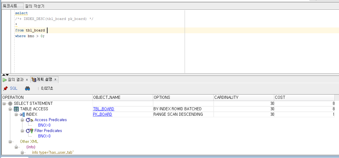Select the {info} label
This screenshot has width=339, height=158.
tap(31, 147)
